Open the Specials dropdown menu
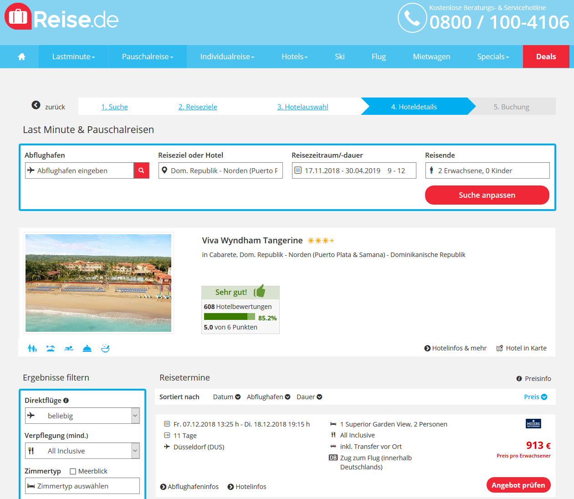The image size is (574, 499). tap(493, 57)
